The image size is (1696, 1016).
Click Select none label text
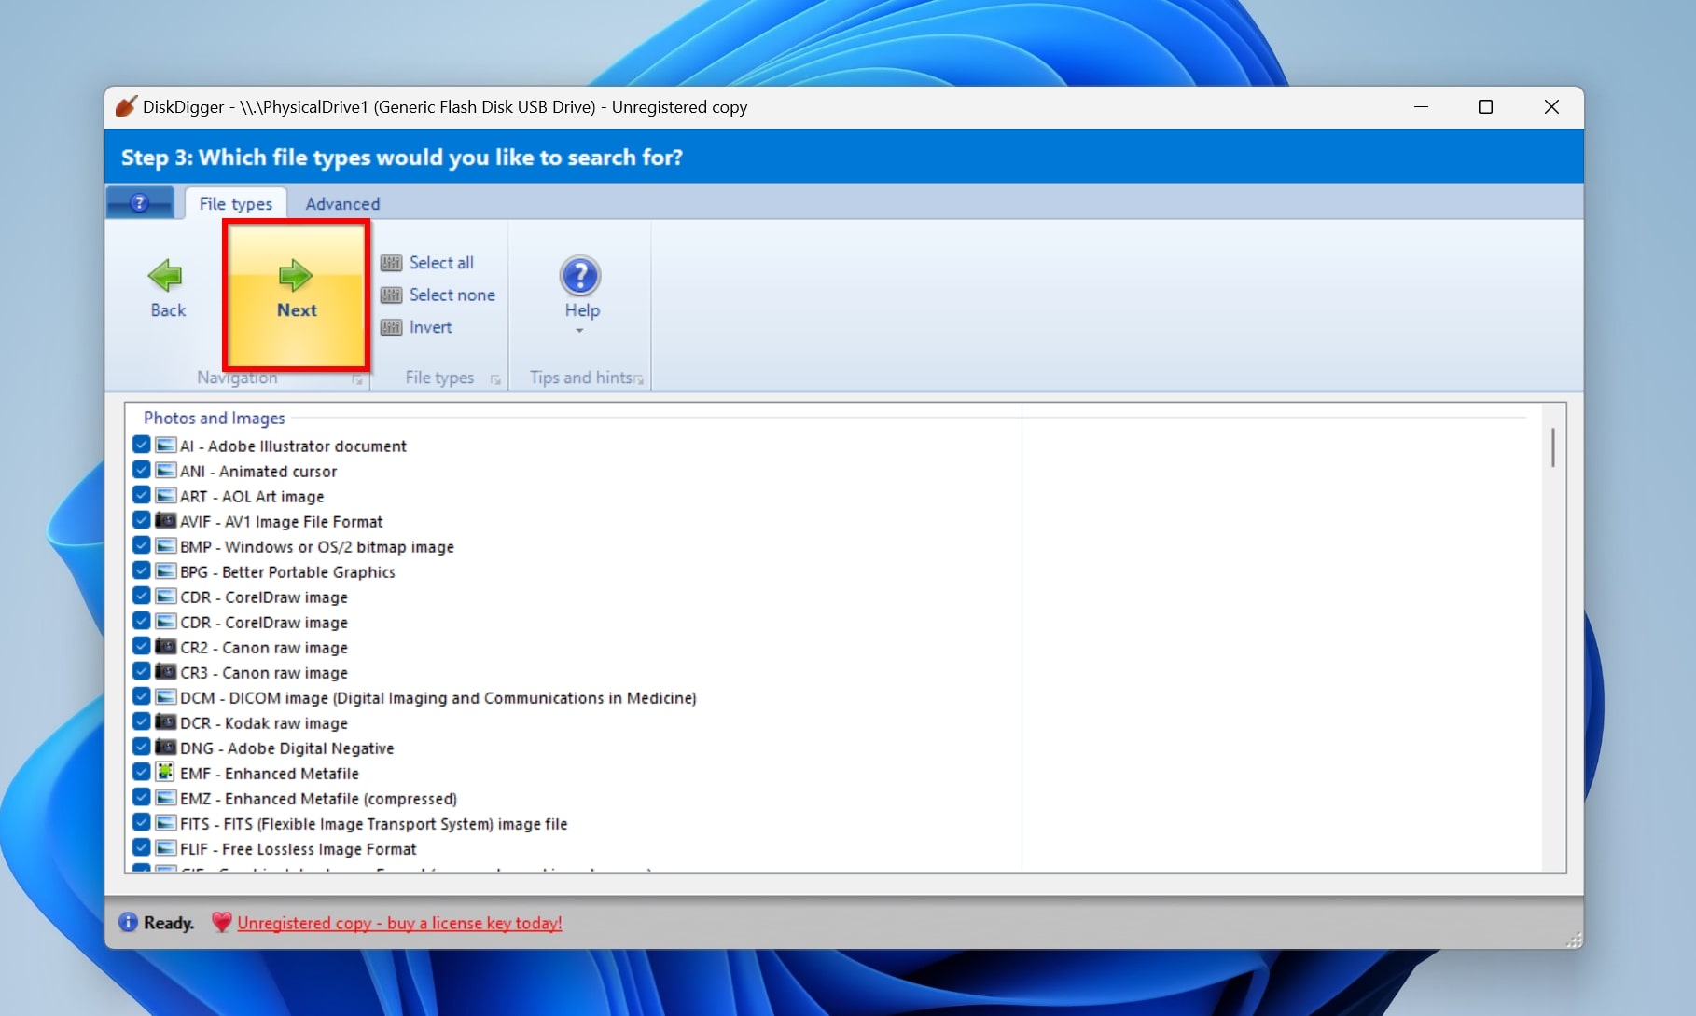[x=452, y=295]
